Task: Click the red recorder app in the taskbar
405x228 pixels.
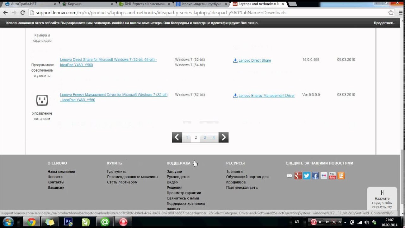Action: point(123,222)
